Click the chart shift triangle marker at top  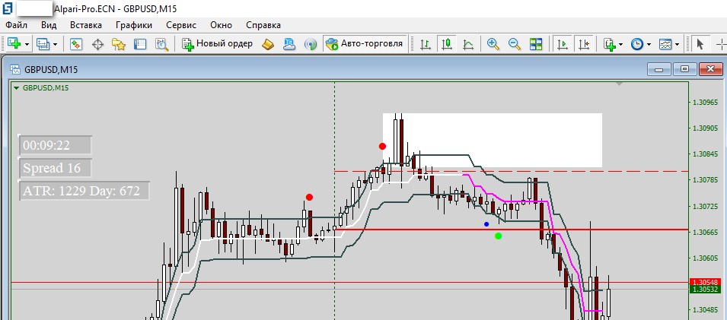click(619, 84)
